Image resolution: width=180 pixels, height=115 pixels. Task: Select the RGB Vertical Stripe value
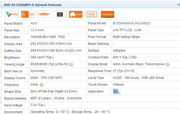[x=126, y=37]
